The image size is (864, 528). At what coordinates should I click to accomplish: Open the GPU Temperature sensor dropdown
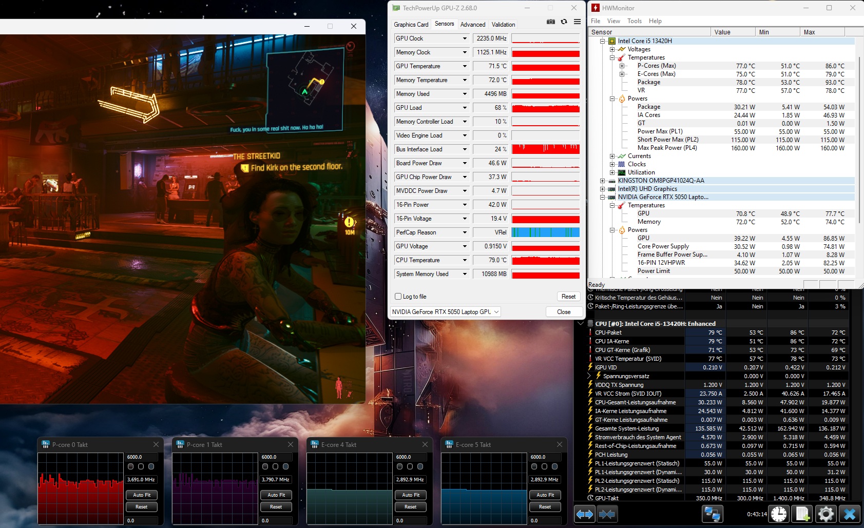pyautogui.click(x=465, y=66)
